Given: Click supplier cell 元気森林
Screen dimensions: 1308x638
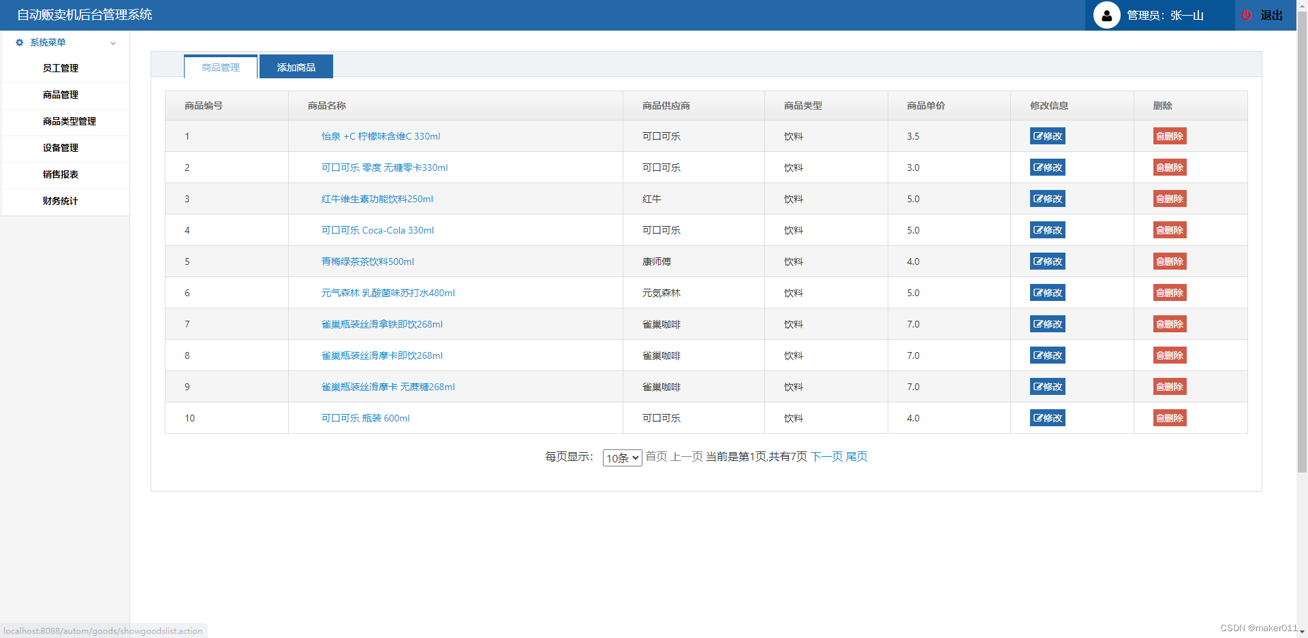Looking at the screenshot, I should click(x=661, y=293).
